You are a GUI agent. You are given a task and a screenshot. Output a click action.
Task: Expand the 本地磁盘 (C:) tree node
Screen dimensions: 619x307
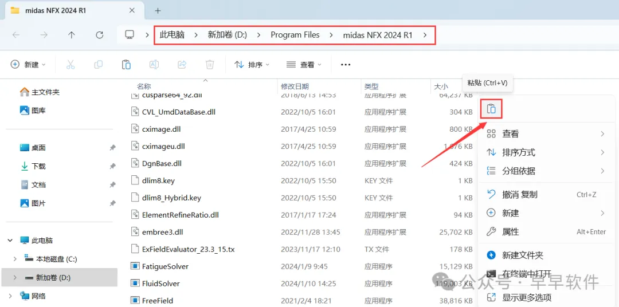click(x=15, y=259)
